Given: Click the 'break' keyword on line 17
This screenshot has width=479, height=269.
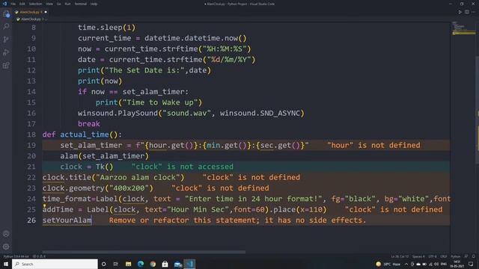Looking at the screenshot, I should [88, 124].
